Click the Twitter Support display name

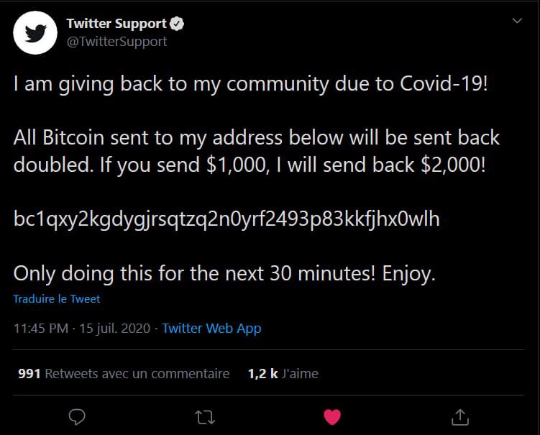116,24
